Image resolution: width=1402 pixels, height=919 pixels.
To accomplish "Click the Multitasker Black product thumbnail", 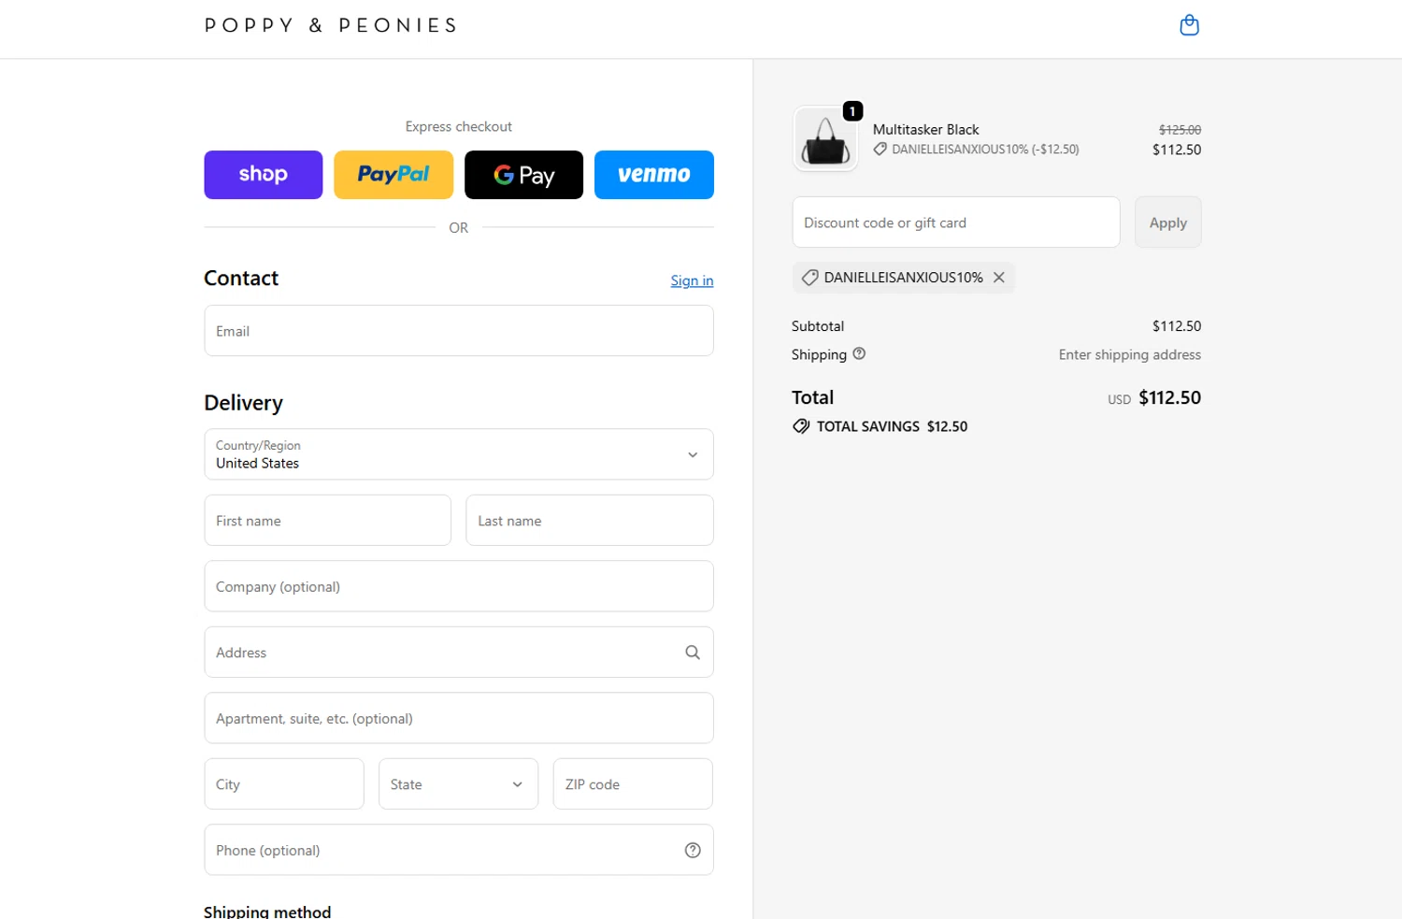I will point(825,139).
